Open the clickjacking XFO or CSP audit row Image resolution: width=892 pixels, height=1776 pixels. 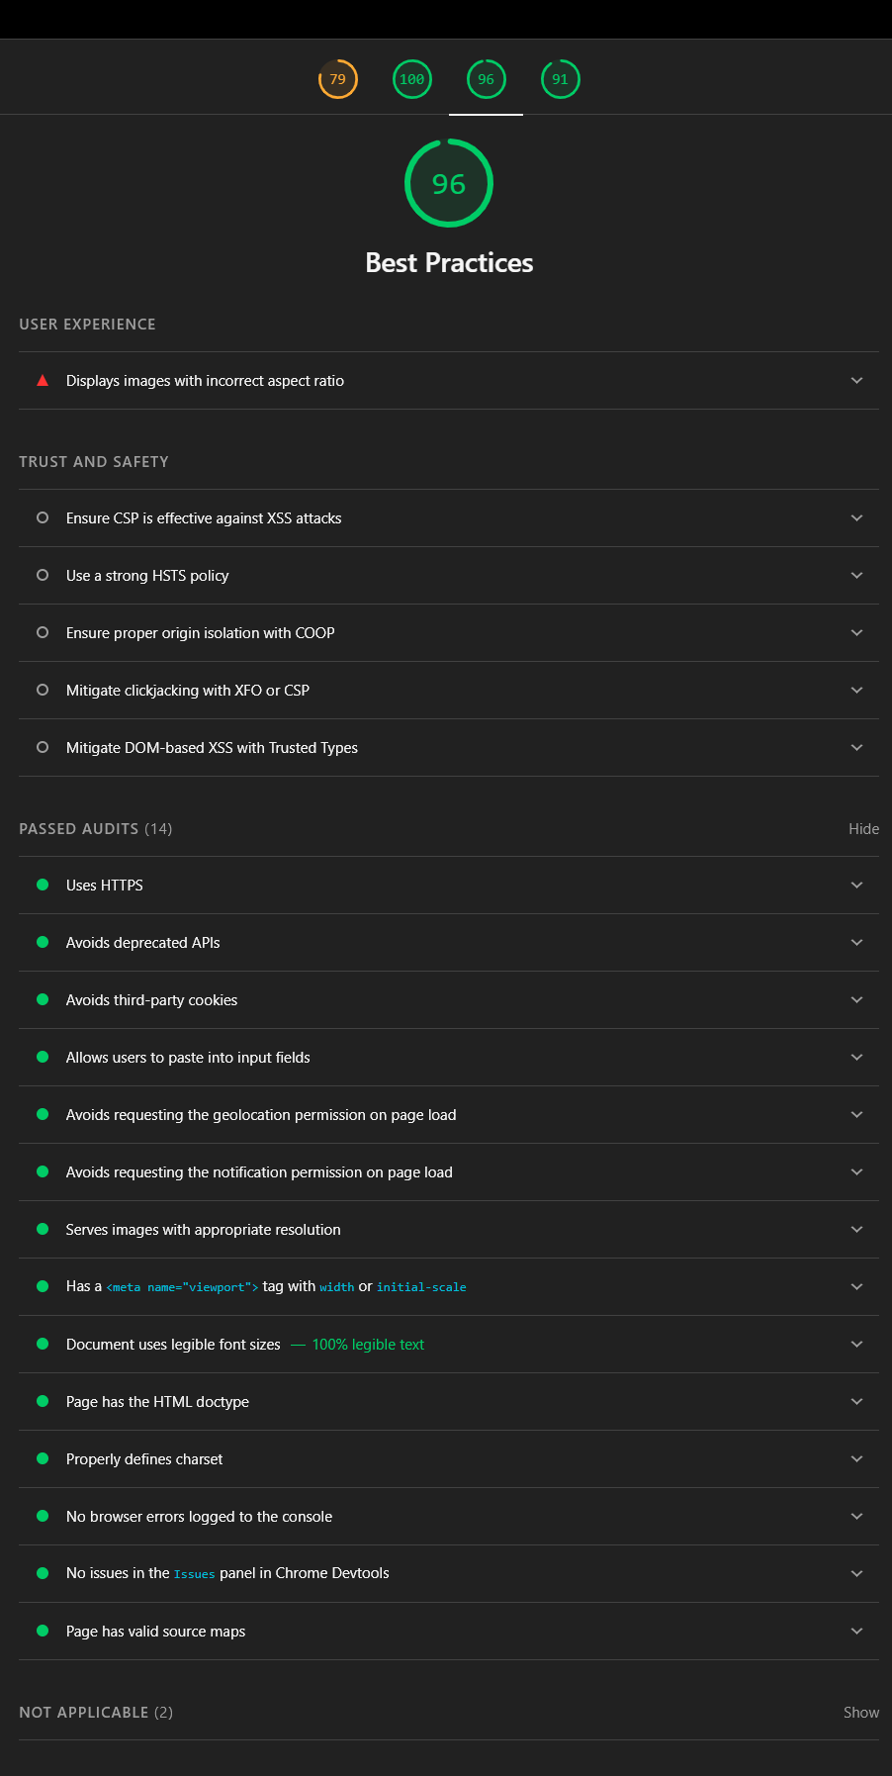coord(188,691)
